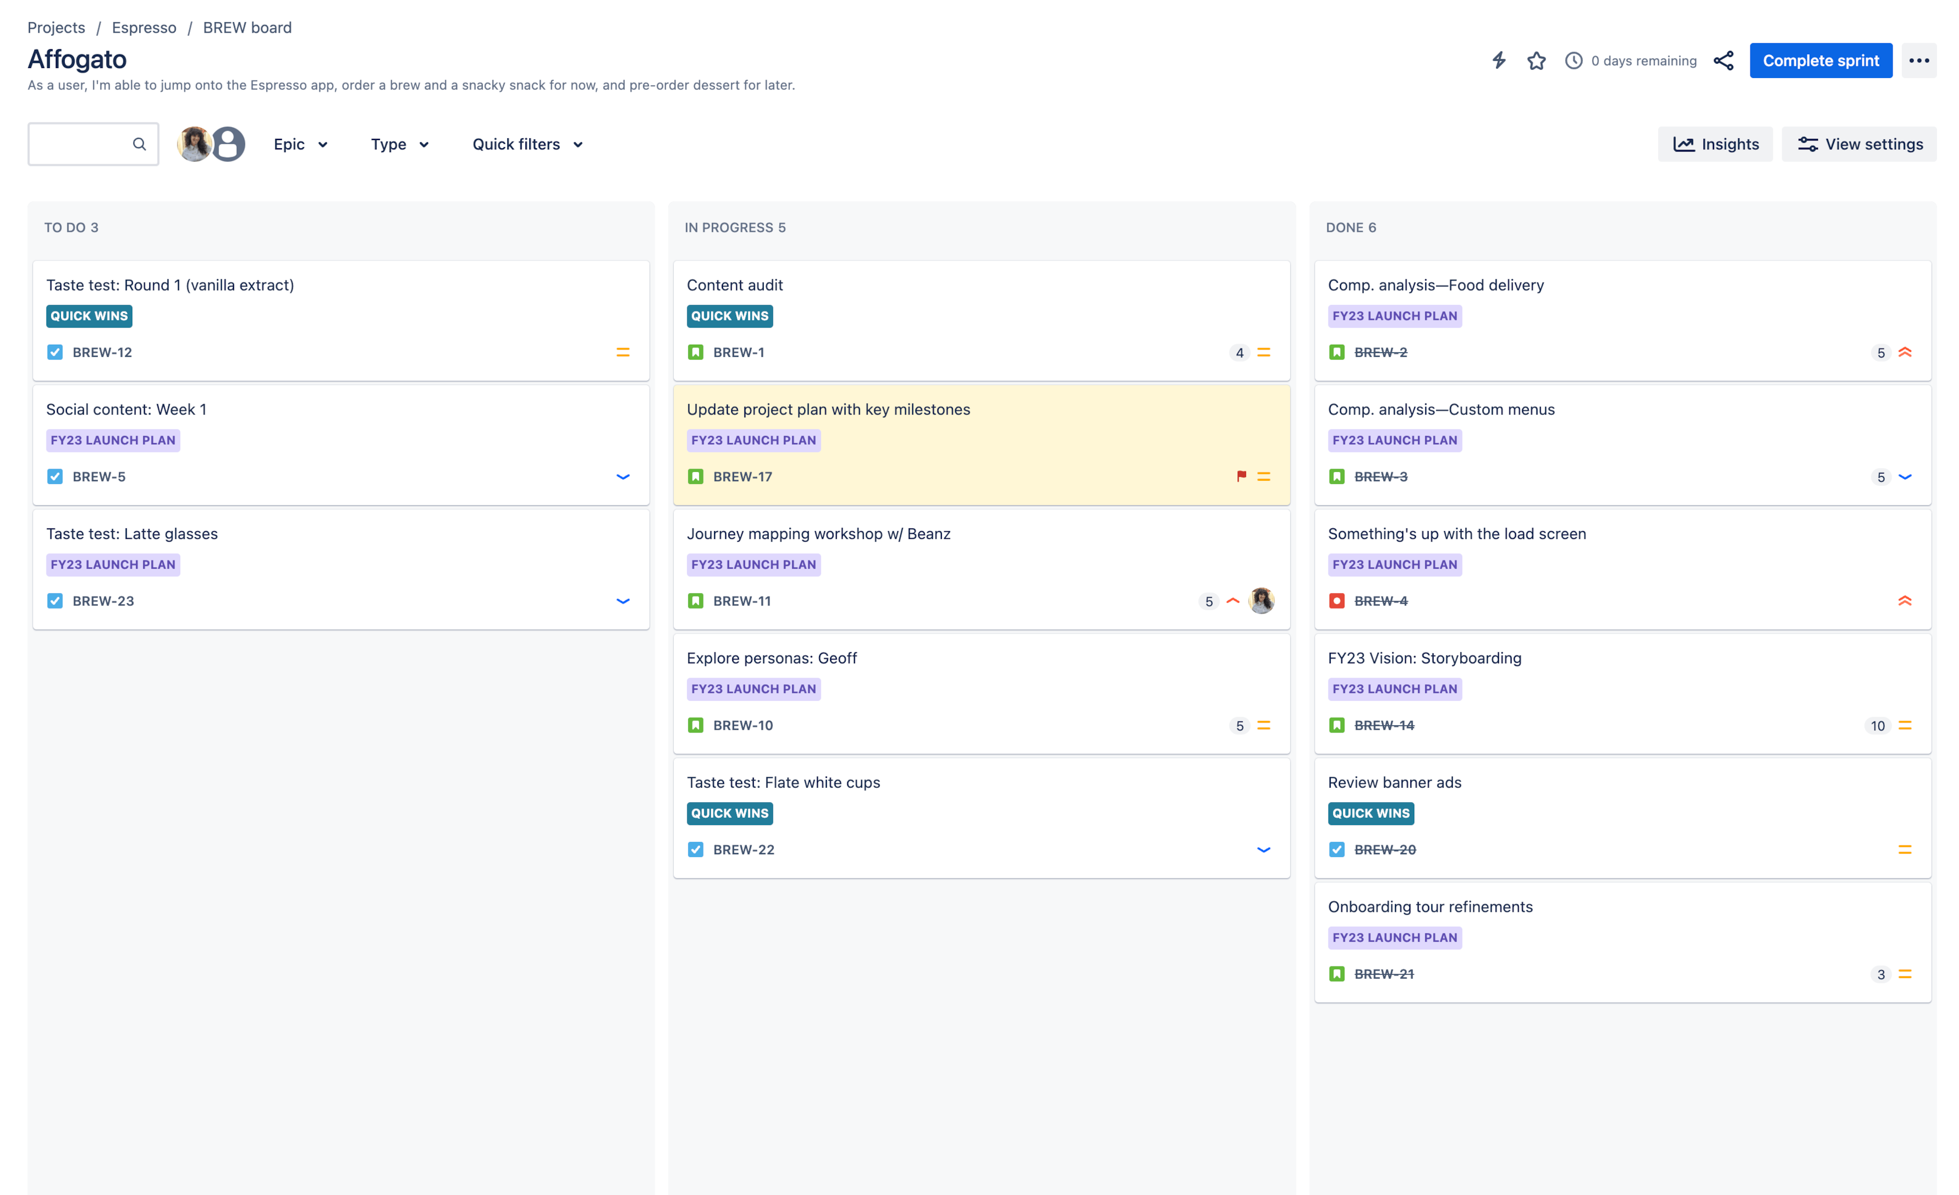Viewport: 1959px width, 1195px height.
Task: Expand the Quick filters dropdown
Action: click(x=529, y=144)
